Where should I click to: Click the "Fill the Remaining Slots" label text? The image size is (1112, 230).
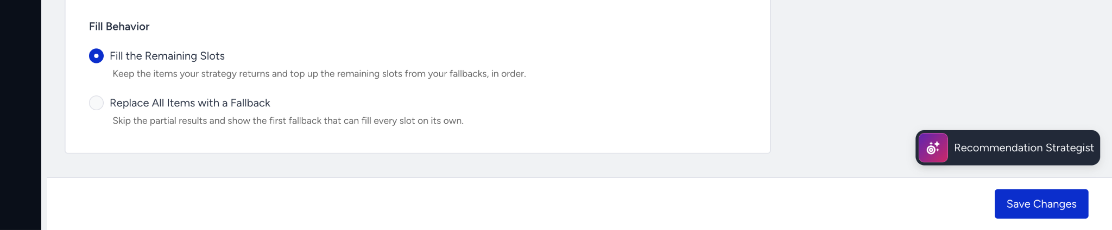[167, 56]
